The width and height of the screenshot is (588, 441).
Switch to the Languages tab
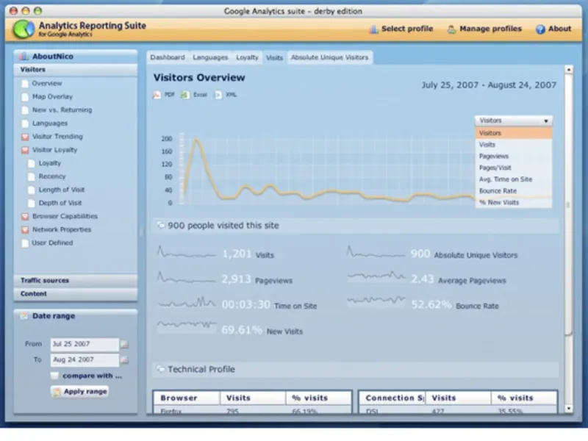(210, 57)
